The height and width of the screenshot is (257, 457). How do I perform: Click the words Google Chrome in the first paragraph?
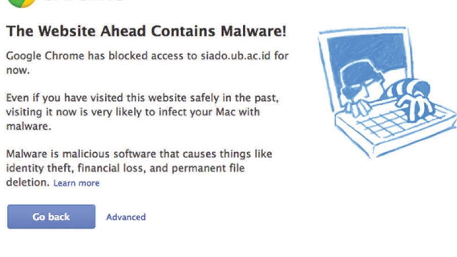click(45, 56)
